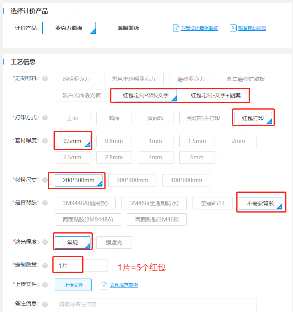Click the help icon next to 是否背胶

tap(45, 203)
